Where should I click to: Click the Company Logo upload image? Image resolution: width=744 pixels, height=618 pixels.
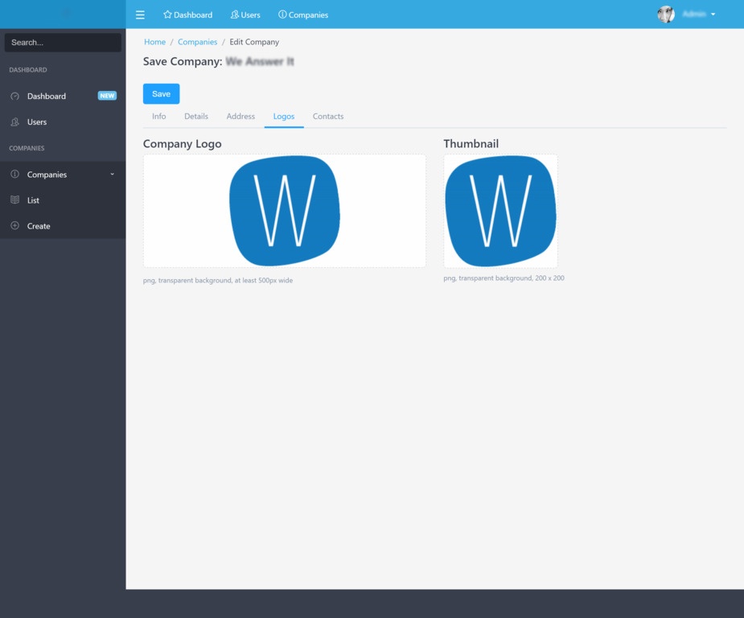pos(284,211)
